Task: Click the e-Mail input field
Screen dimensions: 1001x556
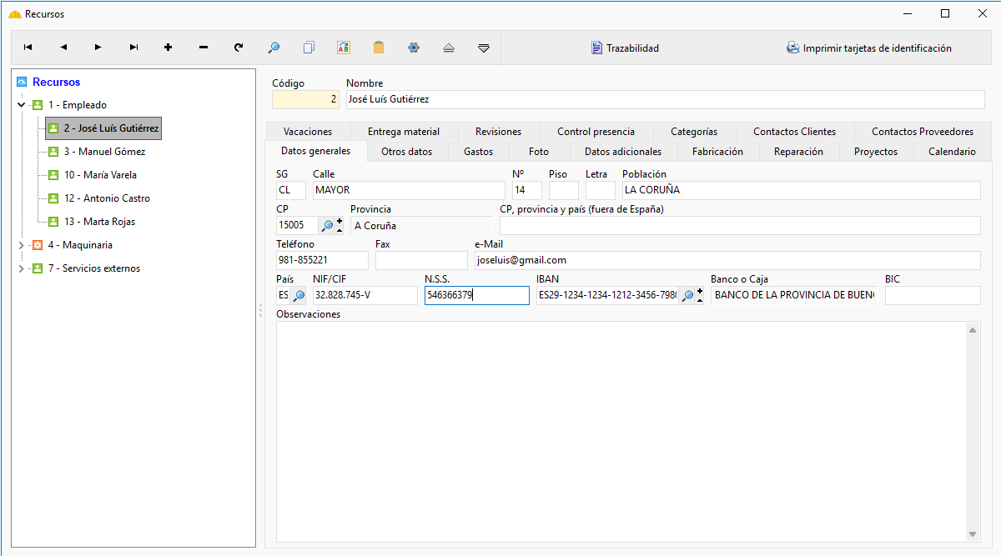Action: click(x=727, y=260)
